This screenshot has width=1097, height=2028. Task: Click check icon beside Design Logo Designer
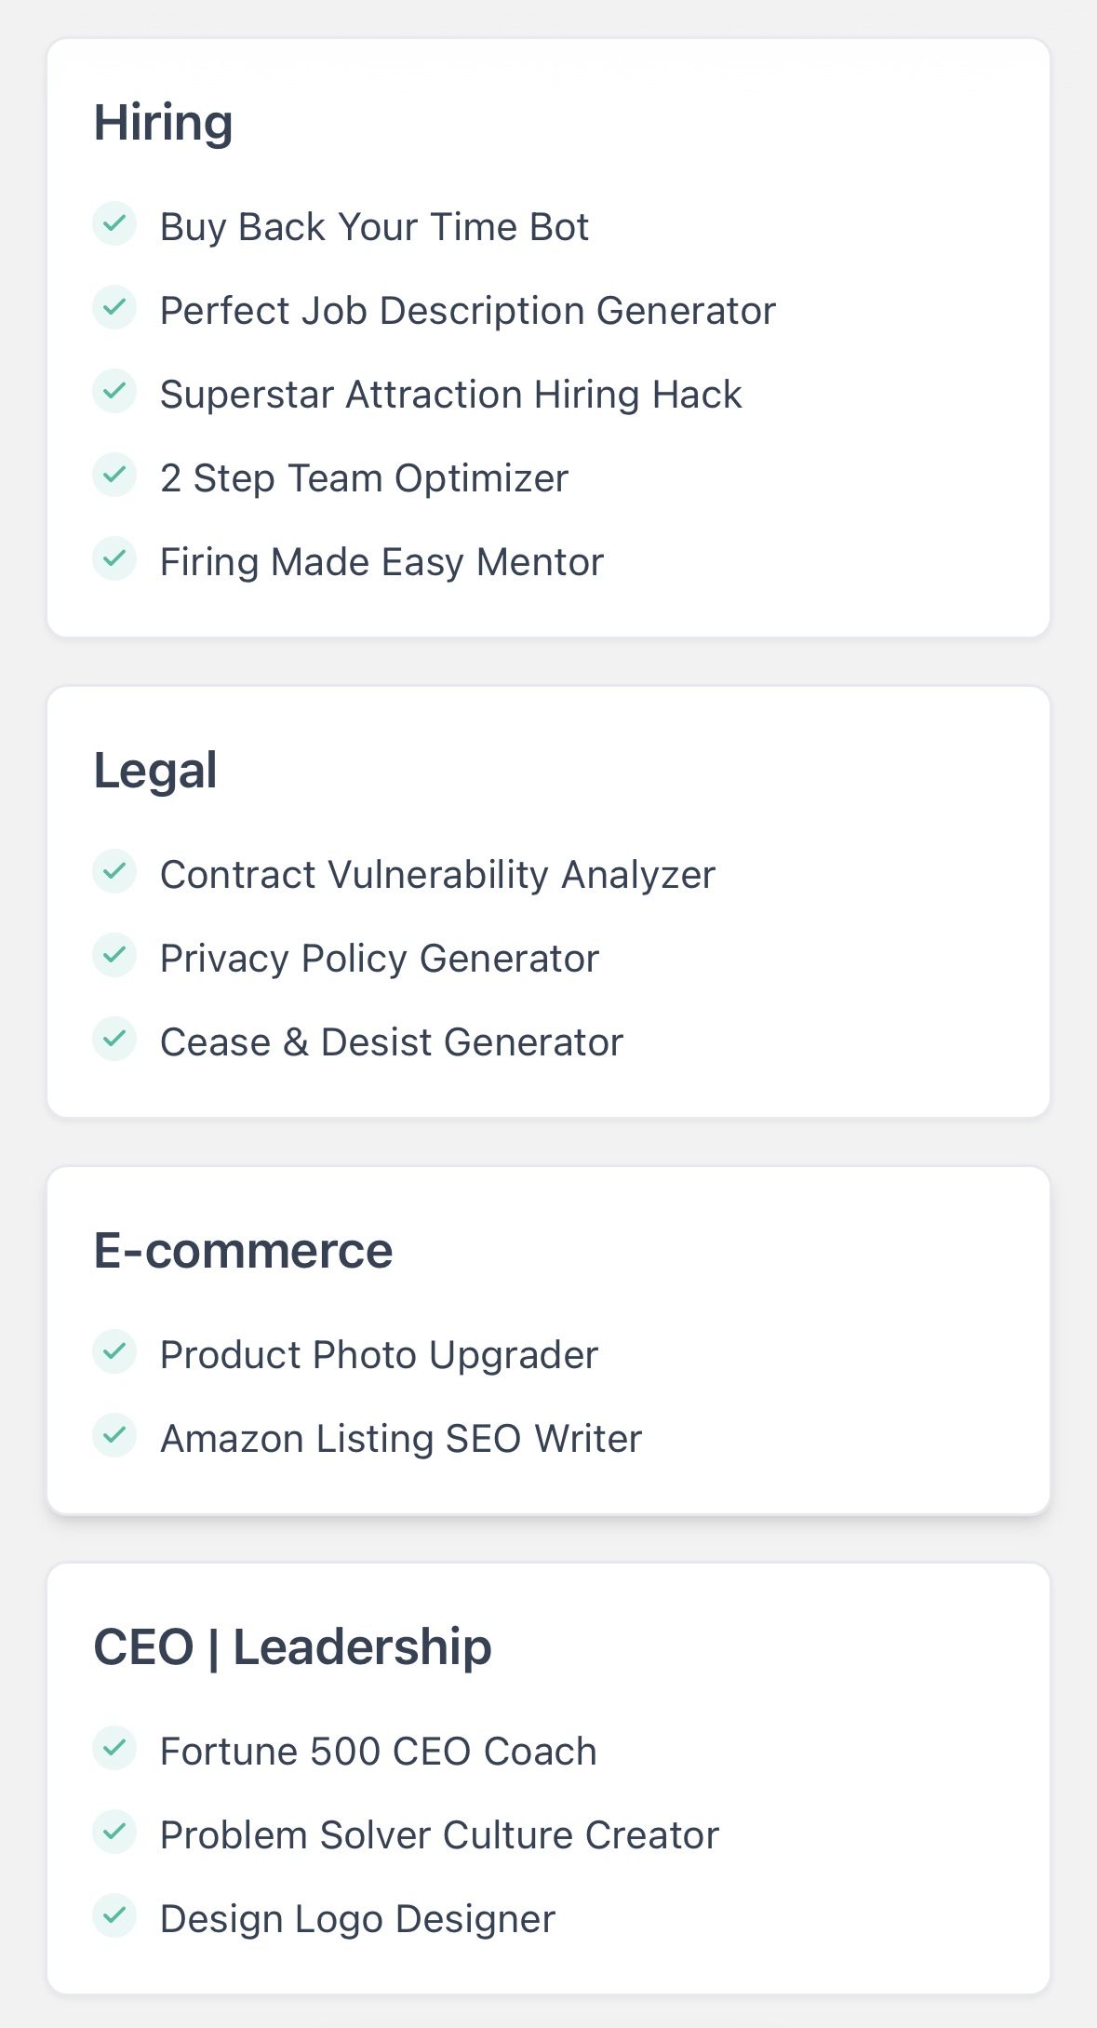point(114,1916)
